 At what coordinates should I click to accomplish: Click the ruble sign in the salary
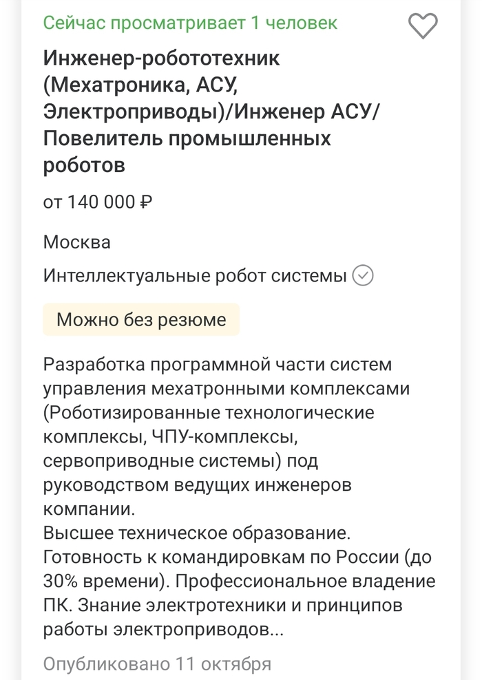[x=146, y=202]
